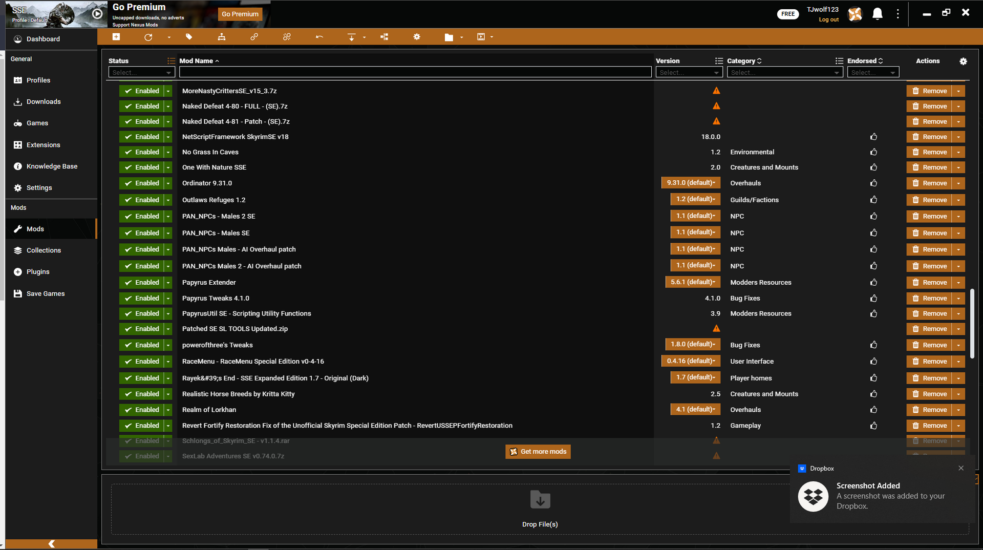This screenshot has height=550, width=983.
Task: Open table column settings with the gear icon
Action: 963,61
